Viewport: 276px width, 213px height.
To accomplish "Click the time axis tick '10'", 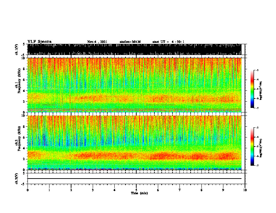I will click(x=245, y=190).
